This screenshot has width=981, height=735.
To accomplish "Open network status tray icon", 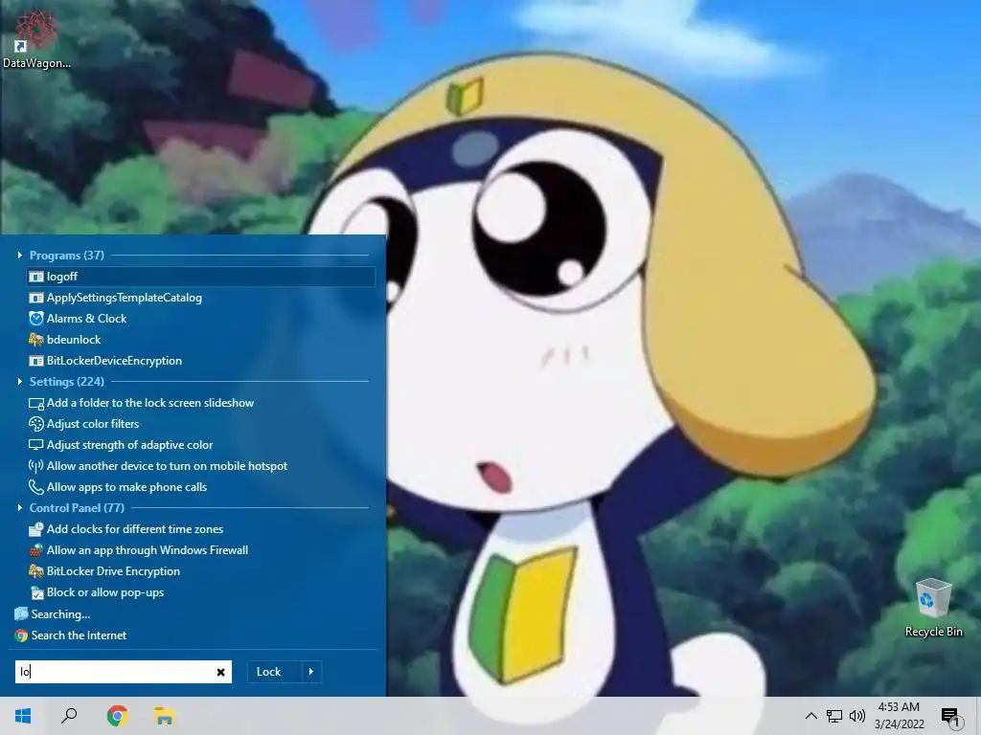I will (x=834, y=716).
